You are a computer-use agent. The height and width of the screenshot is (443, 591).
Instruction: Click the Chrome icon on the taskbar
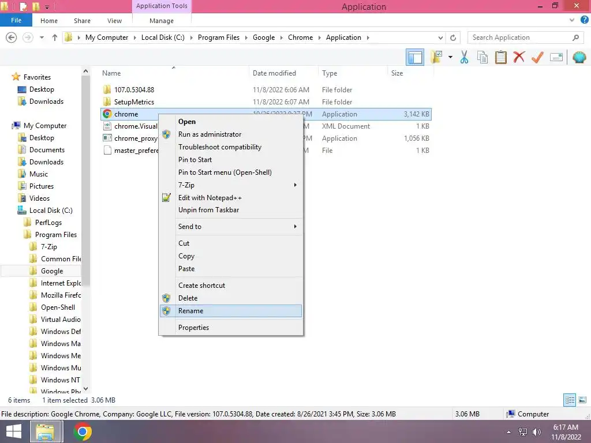(82, 431)
